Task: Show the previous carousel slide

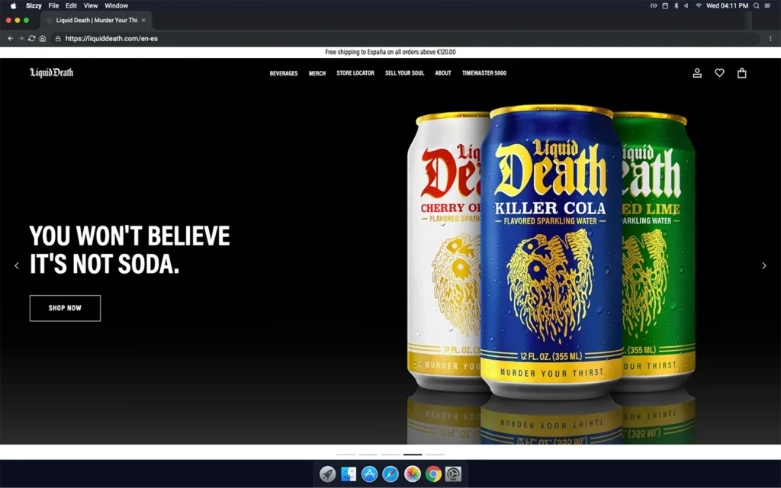Action: (x=17, y=266)
